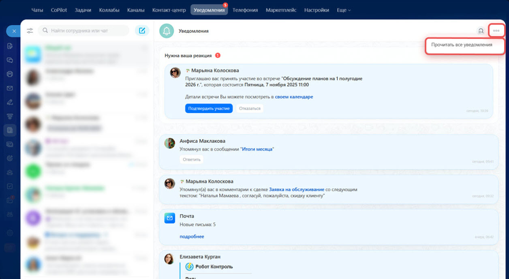Click the Отказаться button

[x=250, y=109]
